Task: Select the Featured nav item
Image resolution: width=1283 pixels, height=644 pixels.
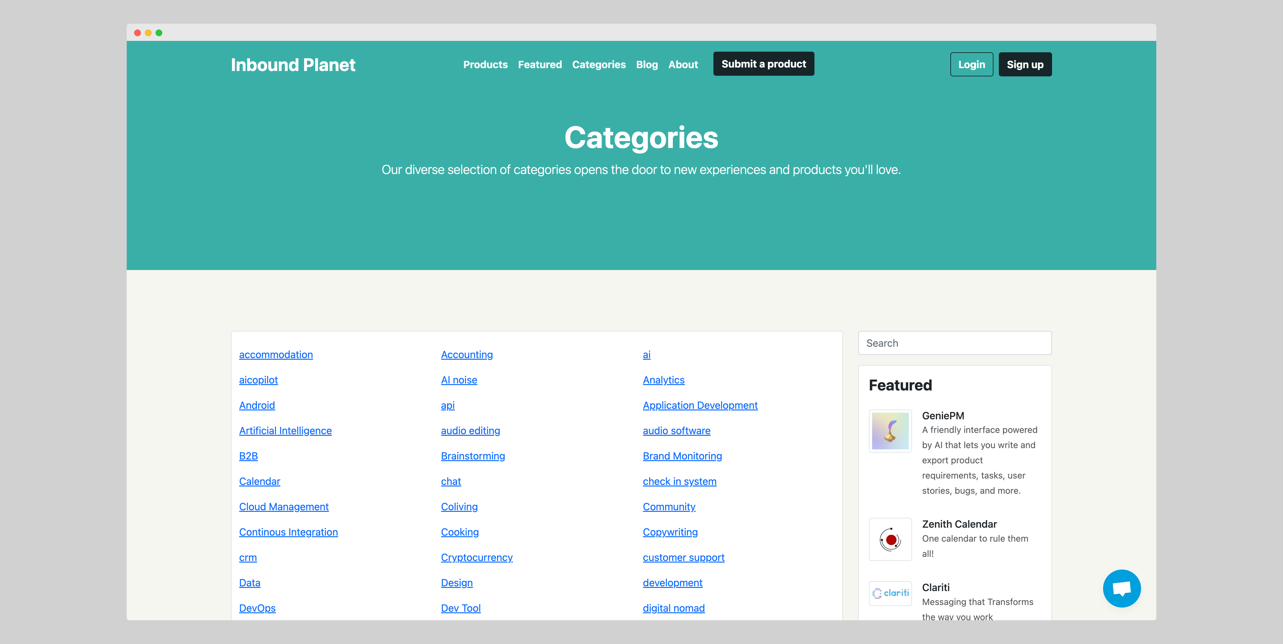Action: [x=539, y=65]
